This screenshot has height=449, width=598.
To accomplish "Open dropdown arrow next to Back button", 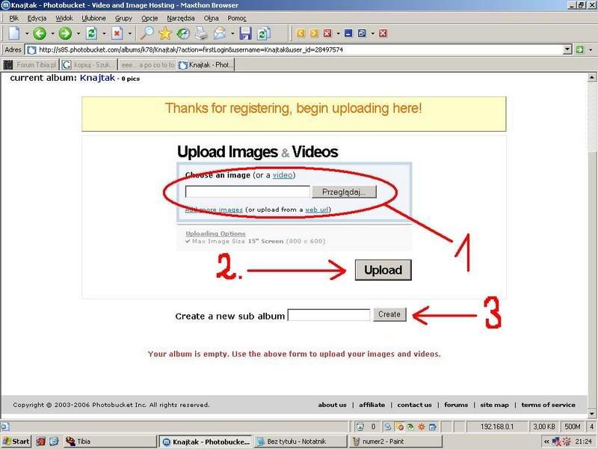I will [x=52, y=34].
